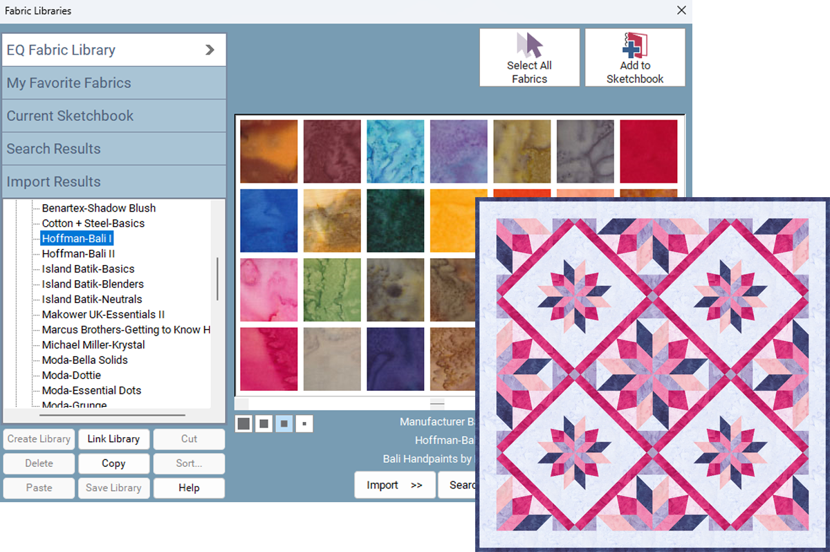Screen dimensions: 830x552
Task: Select Island Batik-Basics in the tree
Action: [89, 269]
